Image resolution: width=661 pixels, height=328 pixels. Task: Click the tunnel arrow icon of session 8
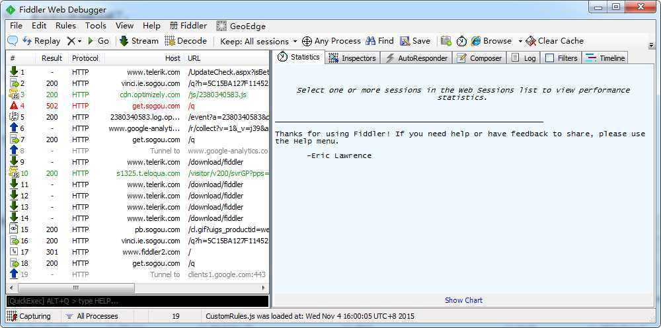pos(14,151)
